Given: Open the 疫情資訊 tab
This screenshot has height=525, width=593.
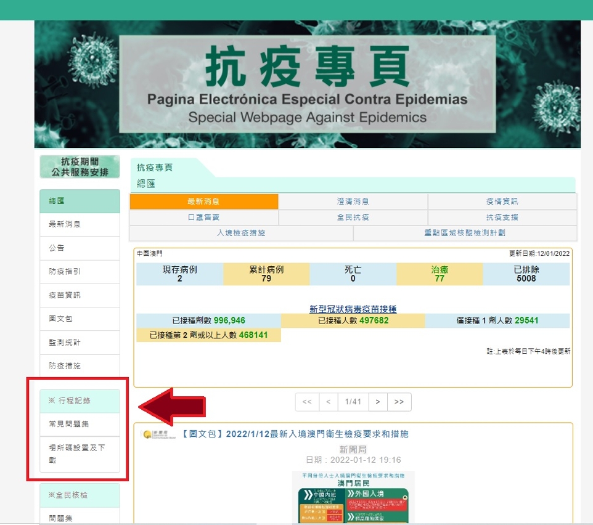Looking at the screenshot, I should coord(502,201).
